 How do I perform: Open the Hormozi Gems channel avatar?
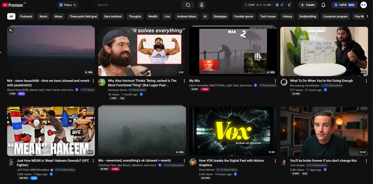(x=102, y=82)
